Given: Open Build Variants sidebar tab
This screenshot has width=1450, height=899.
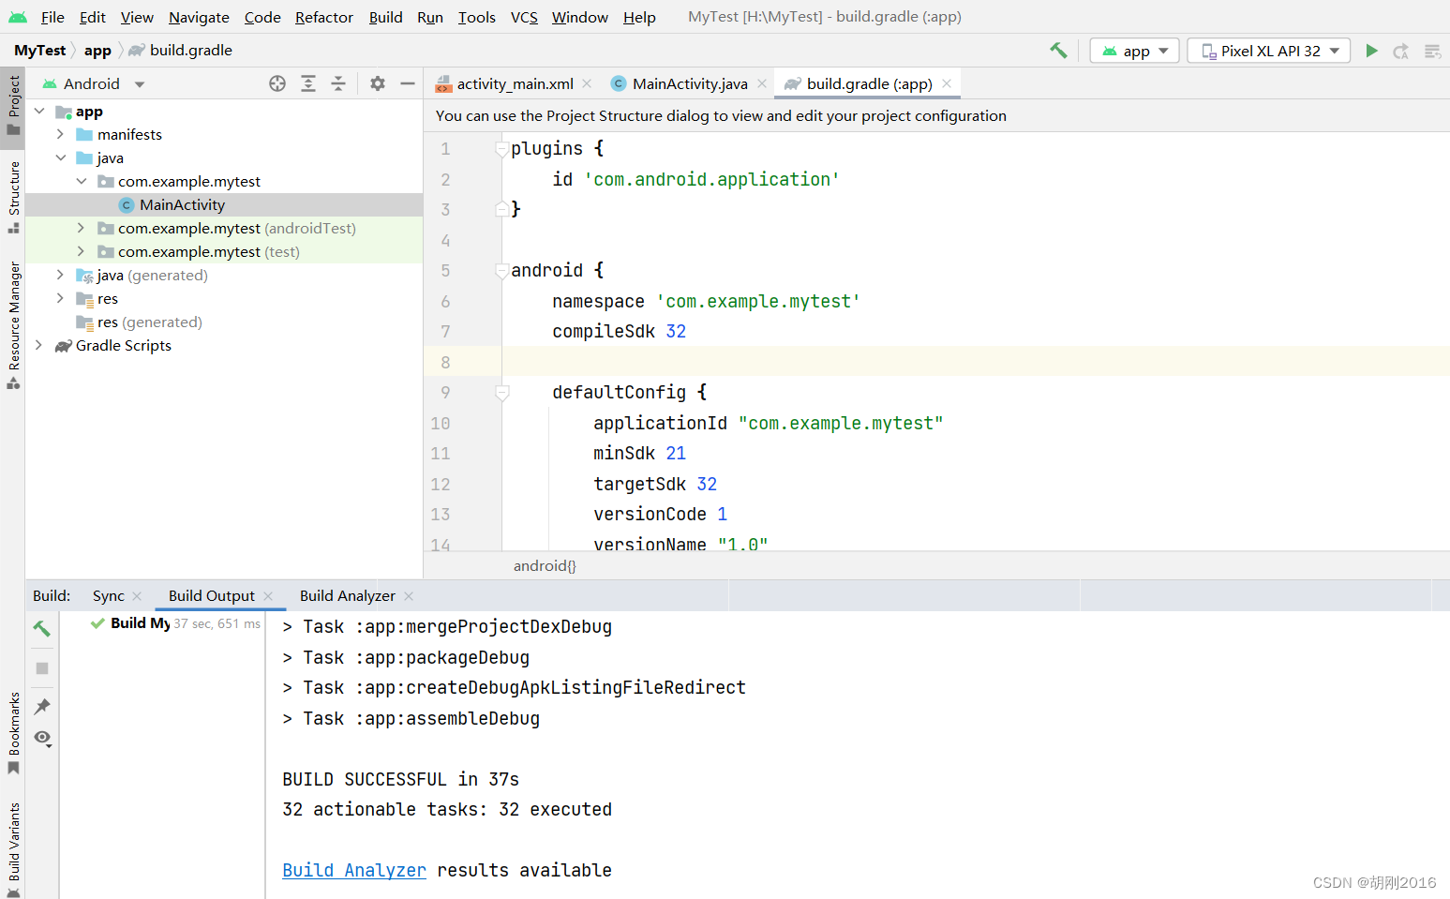Looking at the screenshot, I should (13, 848).
